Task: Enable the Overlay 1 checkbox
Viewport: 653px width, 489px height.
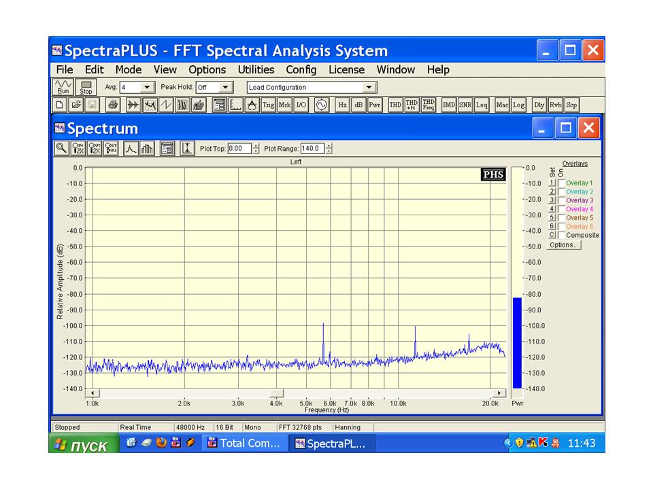Action: coord(561,183)
